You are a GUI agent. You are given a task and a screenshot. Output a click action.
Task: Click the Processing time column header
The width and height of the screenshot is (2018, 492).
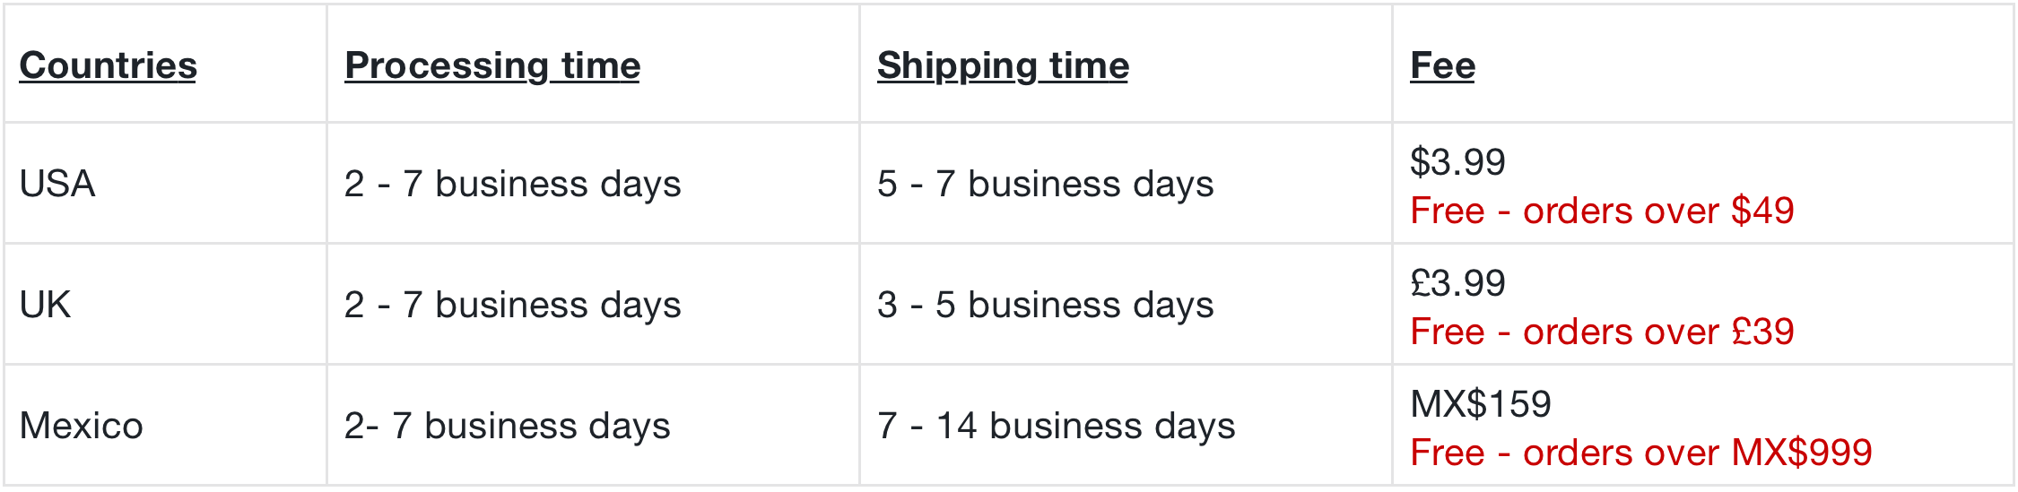pyautogui.click(x=492, y=65)
